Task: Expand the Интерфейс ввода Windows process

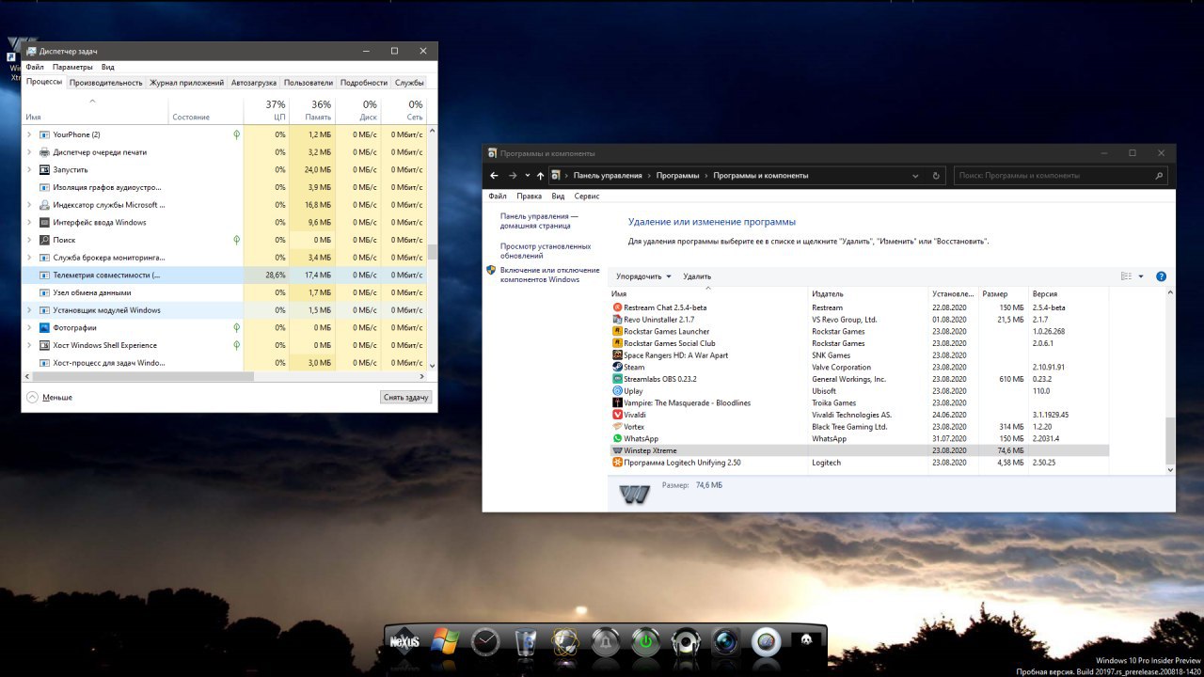Action: pos(29,222)
